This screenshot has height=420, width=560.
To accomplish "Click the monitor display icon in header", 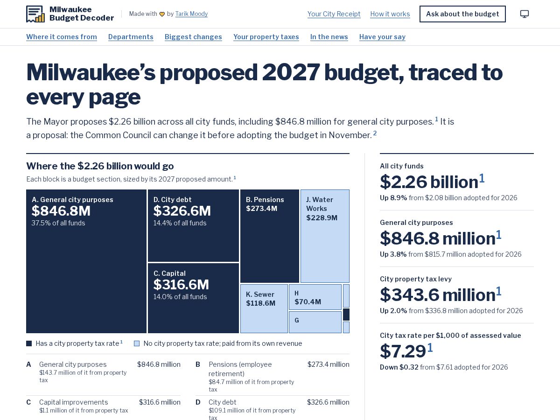I will click(525, 14).
